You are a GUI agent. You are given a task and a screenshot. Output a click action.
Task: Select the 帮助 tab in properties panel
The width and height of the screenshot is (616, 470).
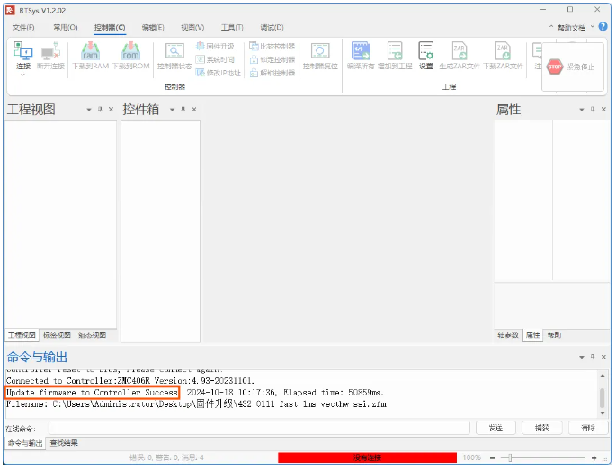(554, 335)
